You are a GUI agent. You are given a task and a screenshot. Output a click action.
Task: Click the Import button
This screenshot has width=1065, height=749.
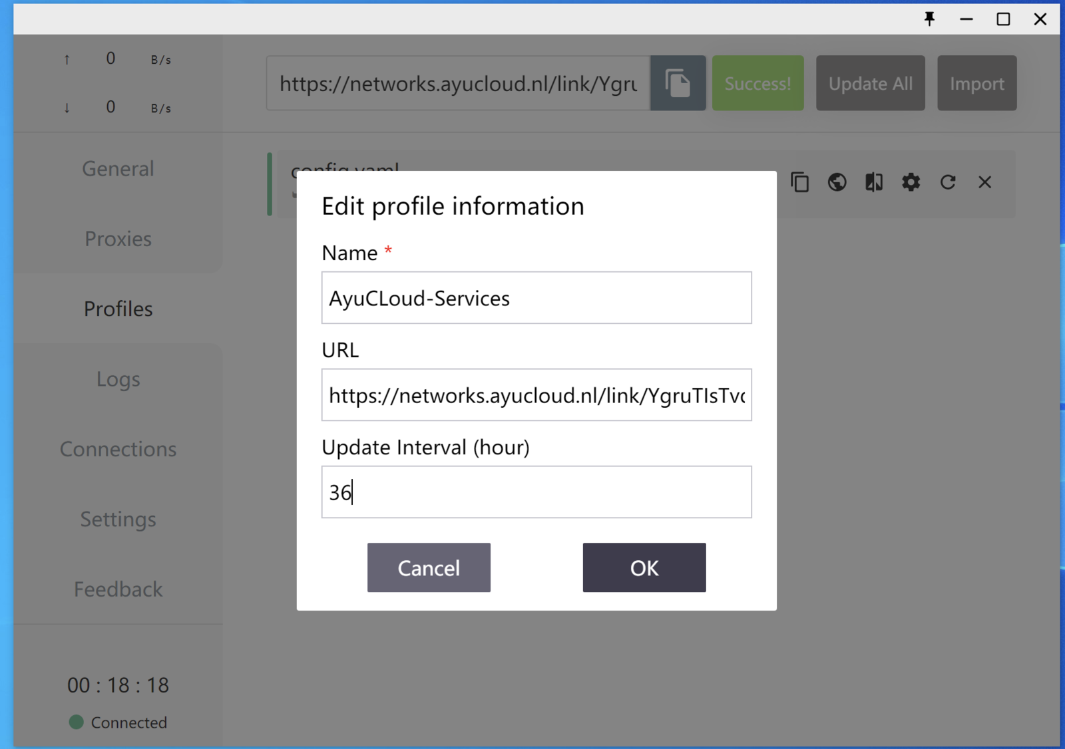976,83
